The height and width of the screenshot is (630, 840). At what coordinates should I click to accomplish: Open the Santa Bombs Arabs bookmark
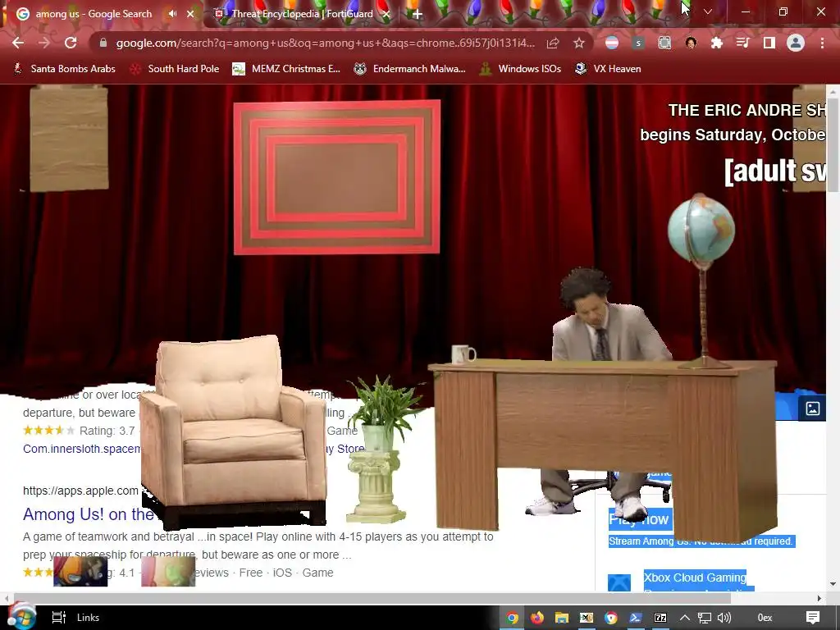coord(64,69)
